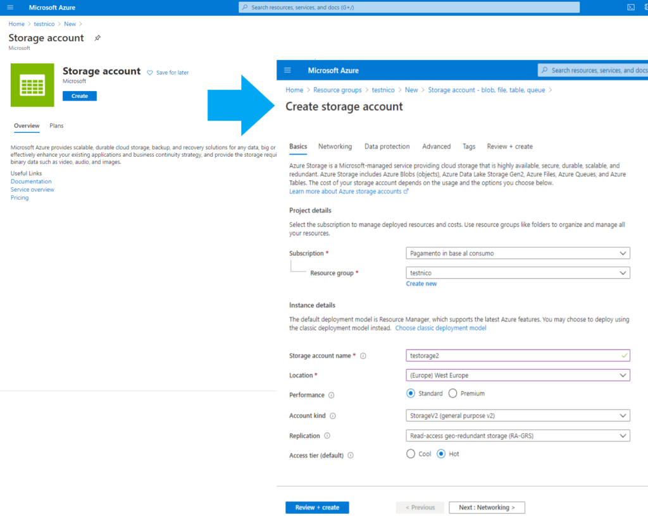Click Save for later link
This screenshot has height=529, width=648.
pos(172,73)
